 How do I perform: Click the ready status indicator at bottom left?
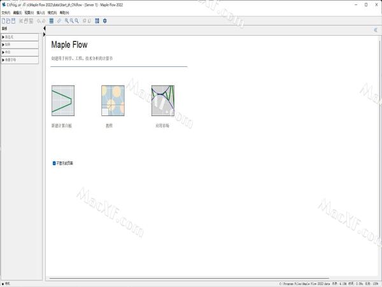[x=6, y=284]
